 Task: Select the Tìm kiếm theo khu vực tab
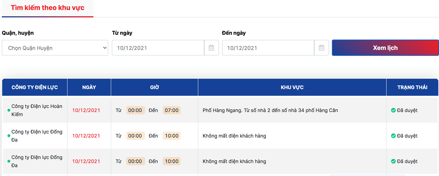[x=48, y=8]
